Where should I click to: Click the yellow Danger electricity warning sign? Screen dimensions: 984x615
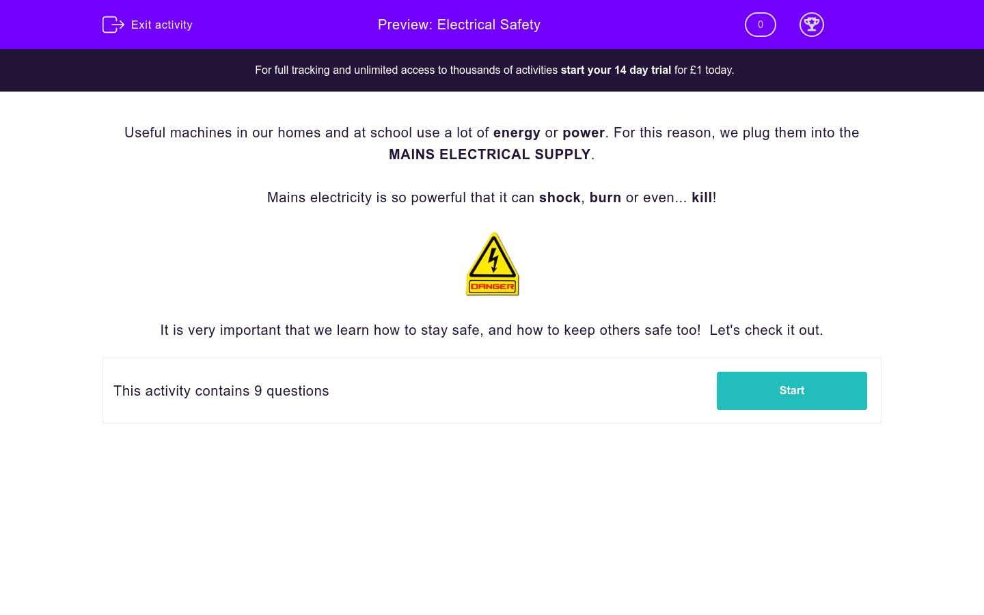tap(492, 264)
